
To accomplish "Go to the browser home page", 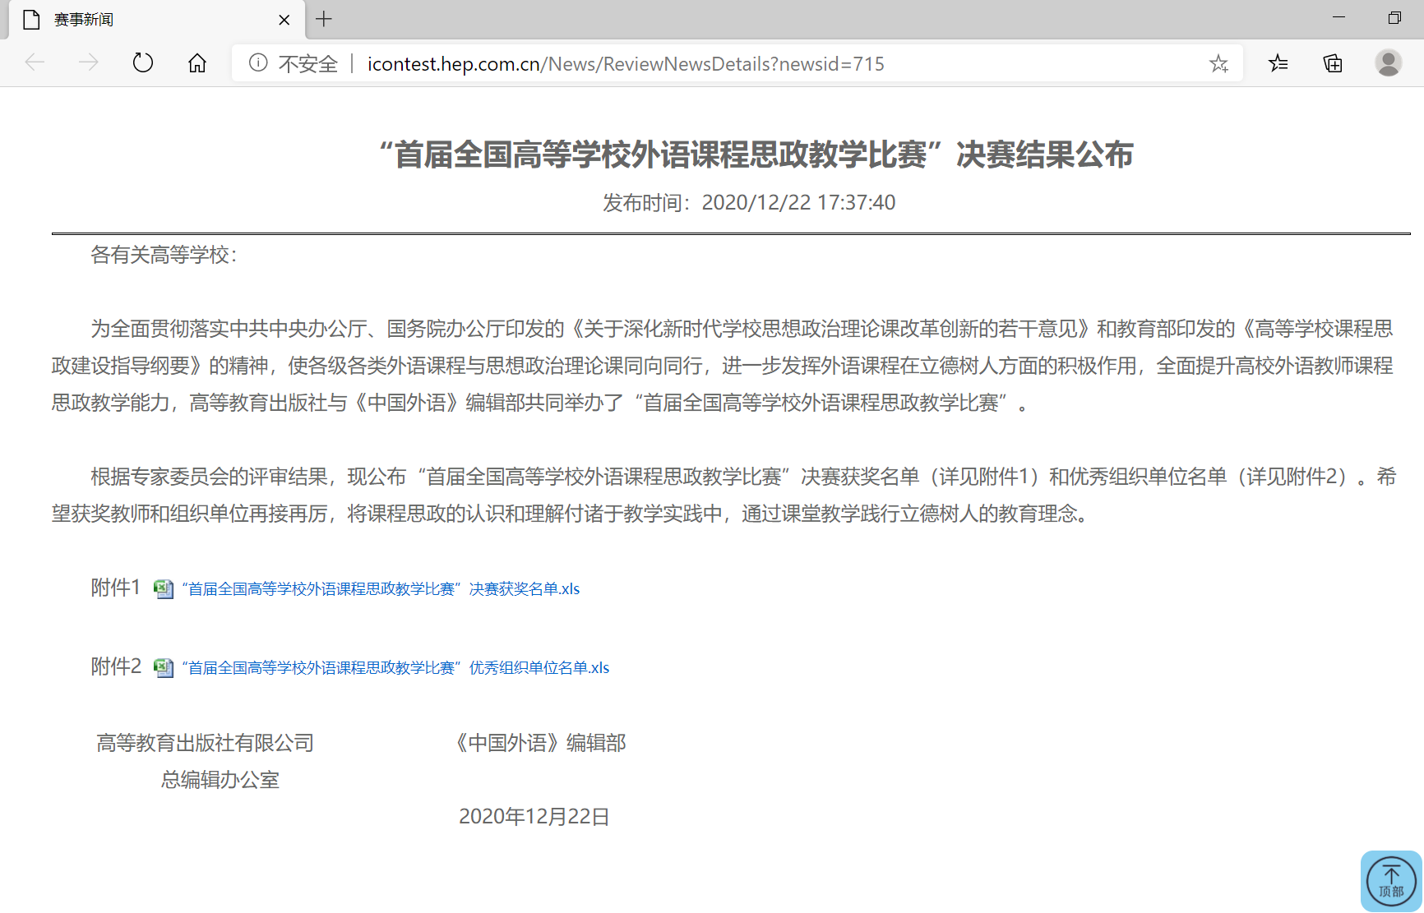I will (x=197, y=62).
